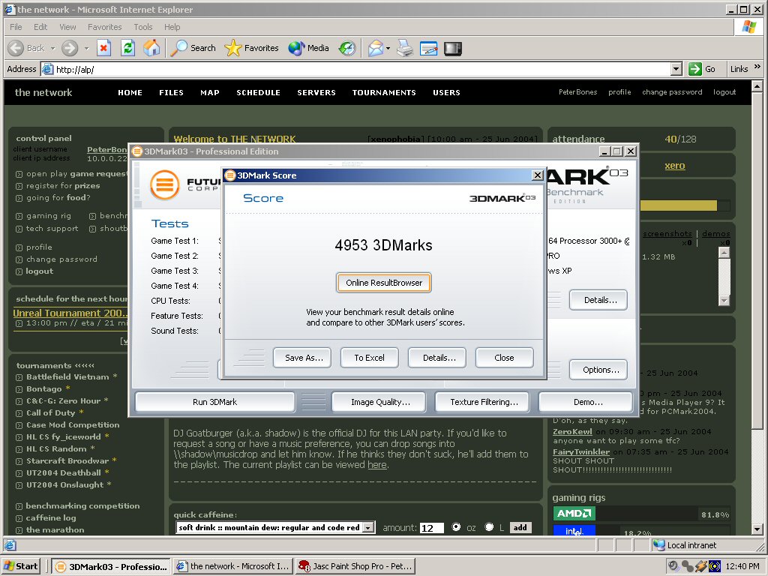Click the monitor icon at toolbar end
Viewport: 768px width, 576px height.
point(452,49)
